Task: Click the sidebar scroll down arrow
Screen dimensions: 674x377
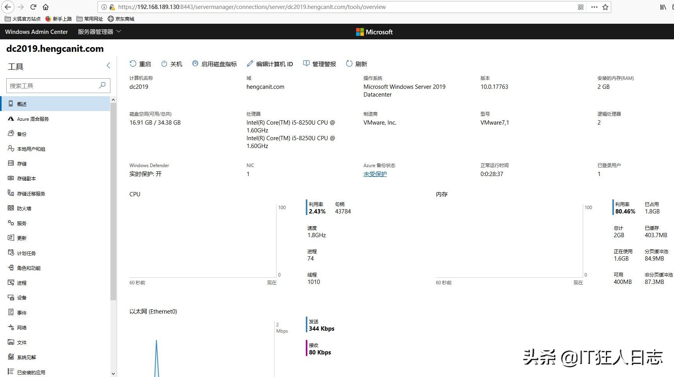Action: tap(113, 373)
